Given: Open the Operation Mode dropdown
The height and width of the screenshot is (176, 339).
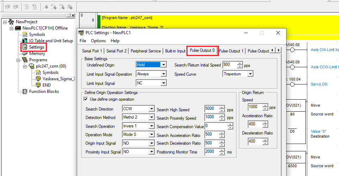Looking at the screenshot, I should tap(152, 134).
